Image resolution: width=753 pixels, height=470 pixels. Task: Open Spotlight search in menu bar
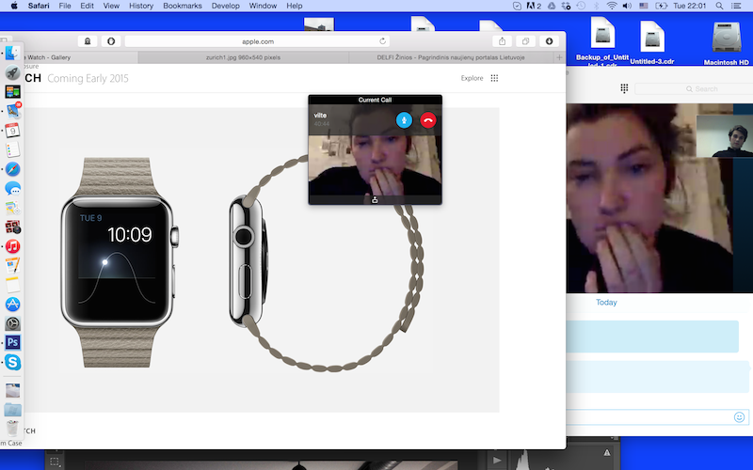pos(719,6)
